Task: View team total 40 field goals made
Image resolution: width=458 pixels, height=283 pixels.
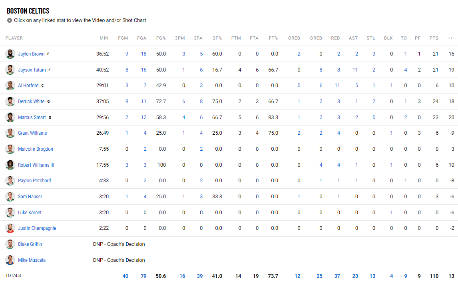Action: pyautogui.click(x=125, y=276)
